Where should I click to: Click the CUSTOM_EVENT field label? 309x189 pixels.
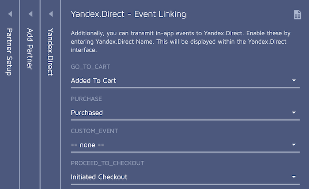click(x=94, y=131)
